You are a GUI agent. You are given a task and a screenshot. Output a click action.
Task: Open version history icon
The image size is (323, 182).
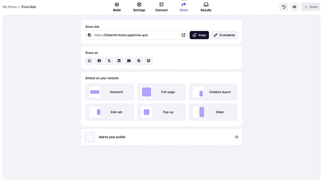[x=284, y=7]
